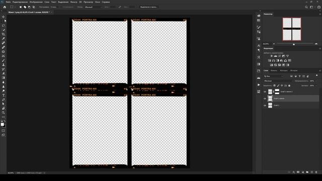Add a Brightness/Contrast adjustment
Screen dimensions: 322x181
271,56
